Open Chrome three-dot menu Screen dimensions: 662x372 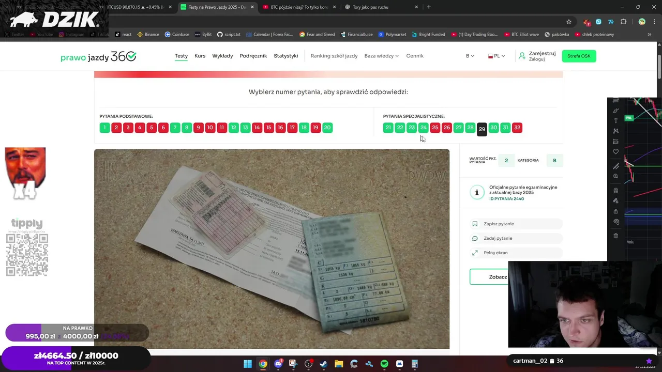[x=655, y=22]
